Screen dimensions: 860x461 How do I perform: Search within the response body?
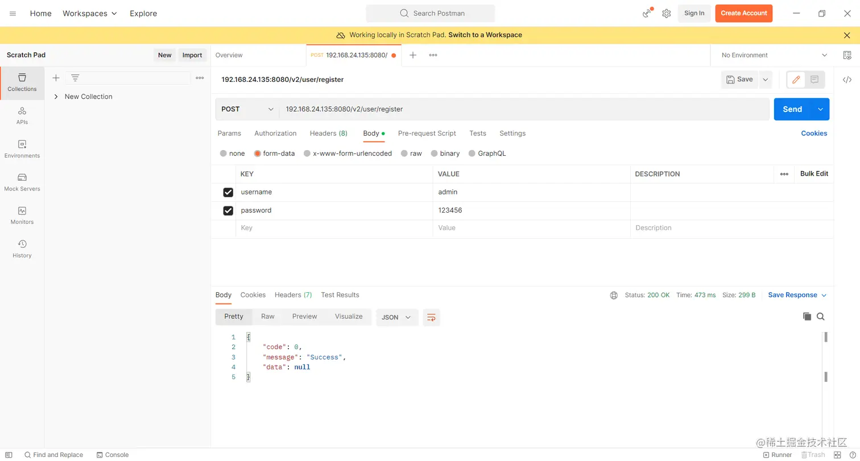(x=820, y=317)
